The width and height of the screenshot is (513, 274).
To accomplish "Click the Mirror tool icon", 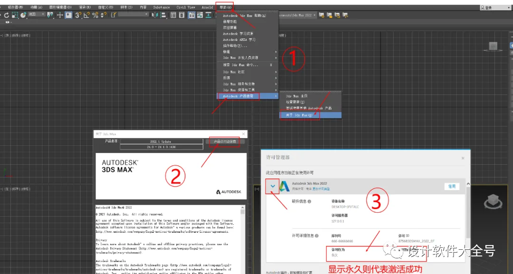I will click(x=155, y=15).
